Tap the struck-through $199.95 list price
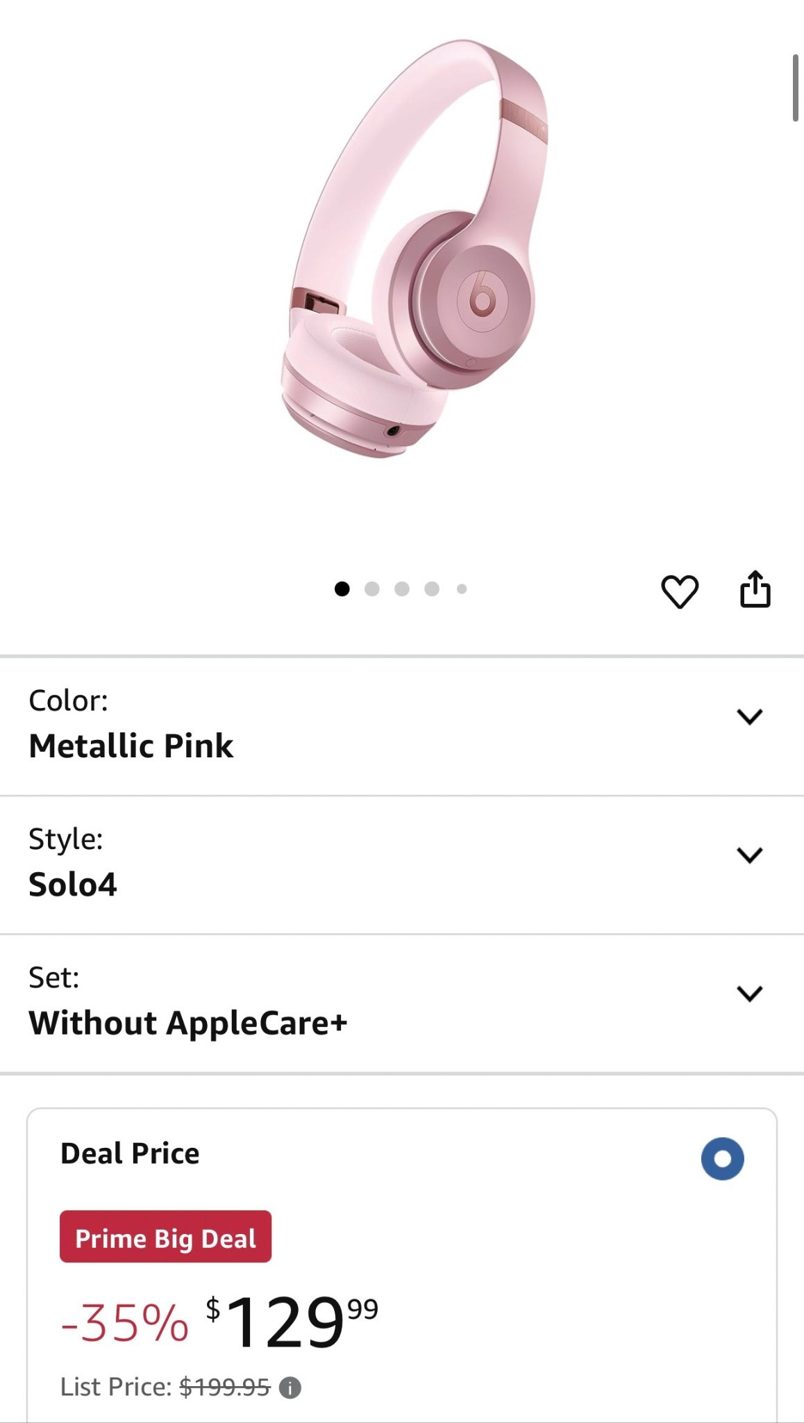804x1423 pixels. coord(224,1387)
